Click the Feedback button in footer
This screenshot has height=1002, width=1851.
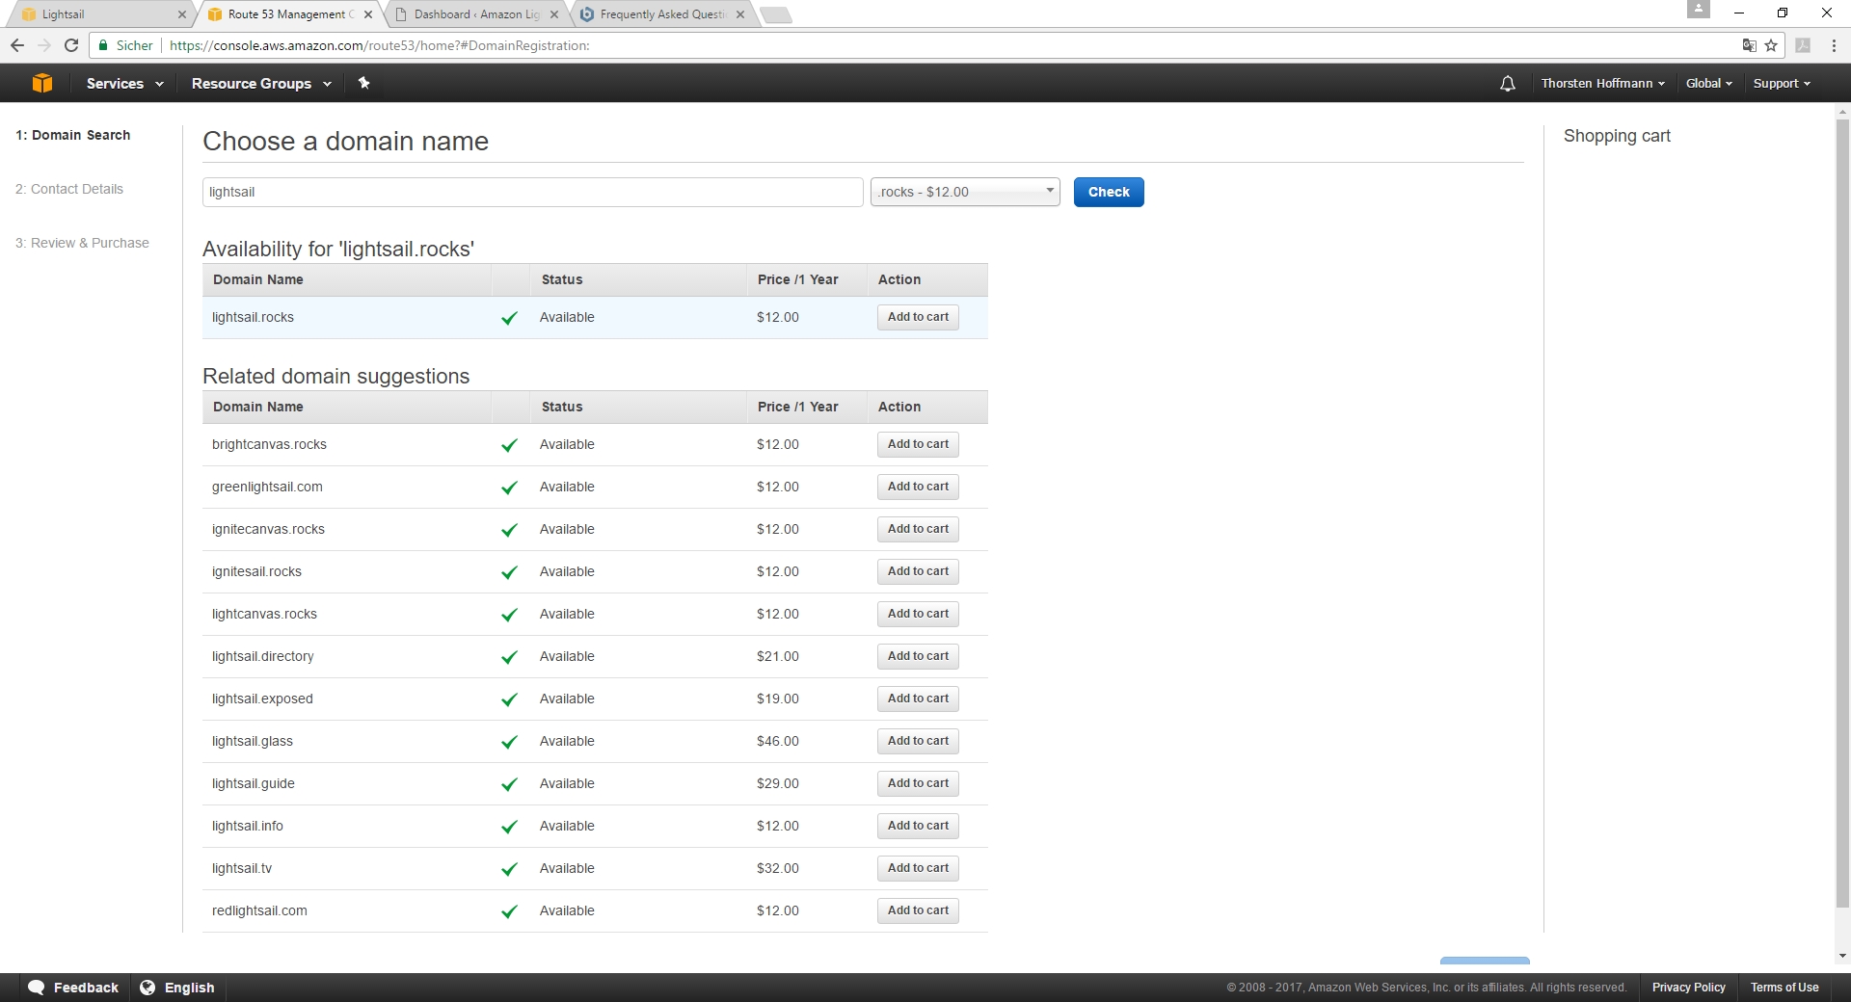pos(73,988)
